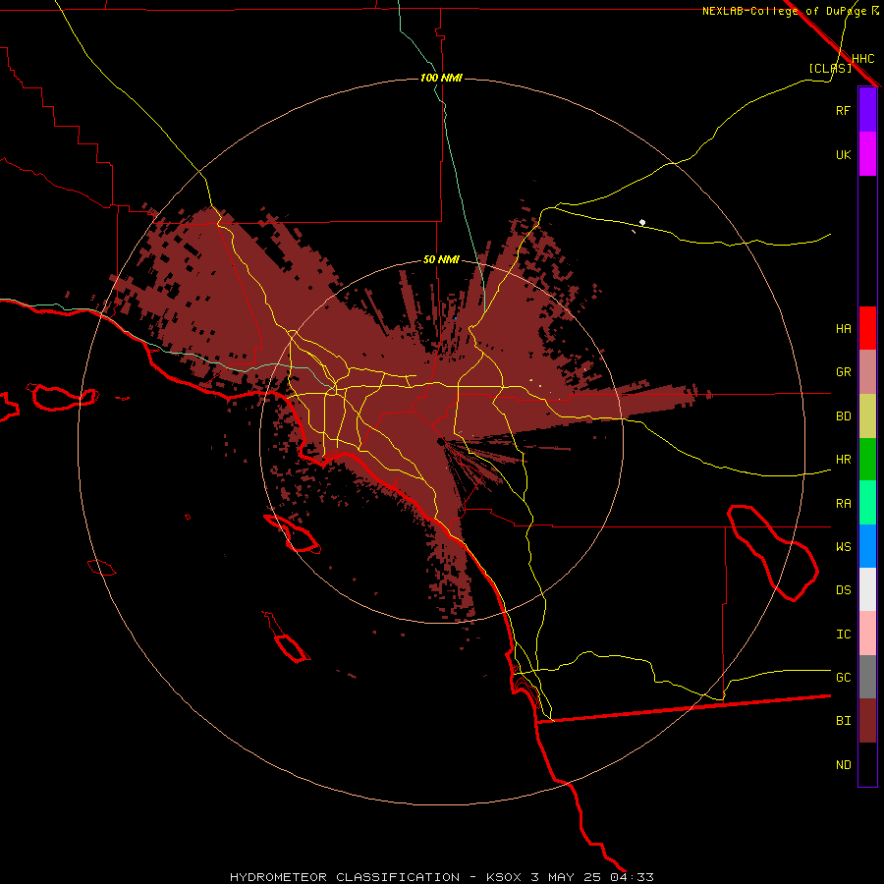Click the 'IC' legend label
The height and width of the screenshot is (884, 884).
[843, 635]
